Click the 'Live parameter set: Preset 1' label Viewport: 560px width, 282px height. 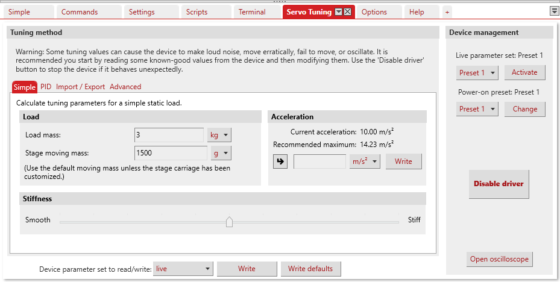pos(499,55)
